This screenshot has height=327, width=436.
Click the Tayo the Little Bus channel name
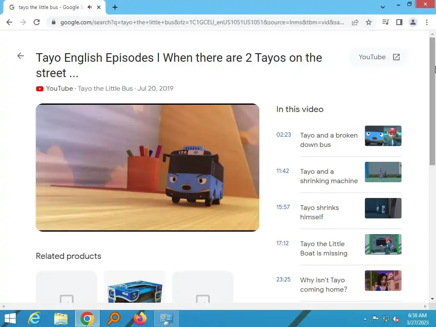coord(106,89)
